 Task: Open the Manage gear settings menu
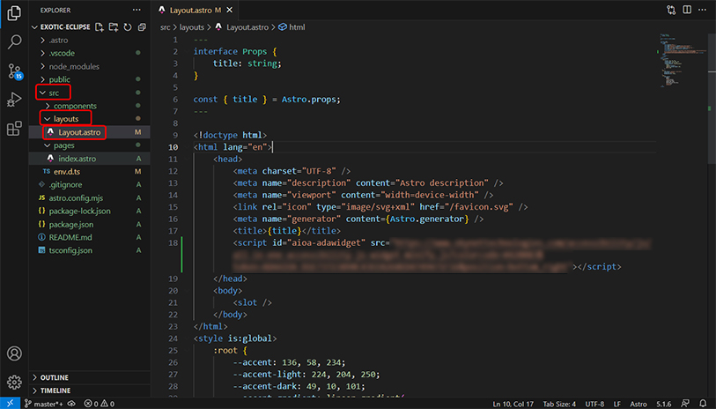pos(14,382)
